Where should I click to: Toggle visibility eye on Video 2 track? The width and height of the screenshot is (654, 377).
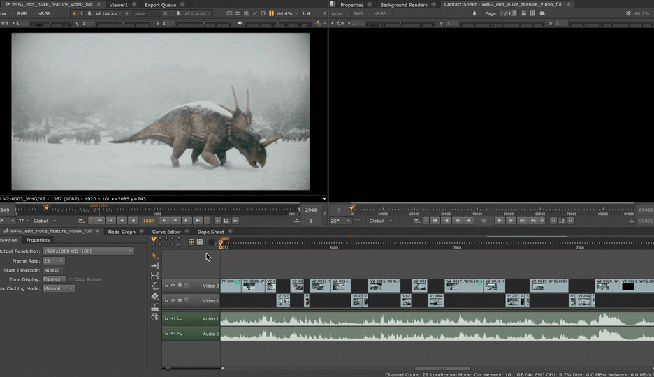coord(173,286)
